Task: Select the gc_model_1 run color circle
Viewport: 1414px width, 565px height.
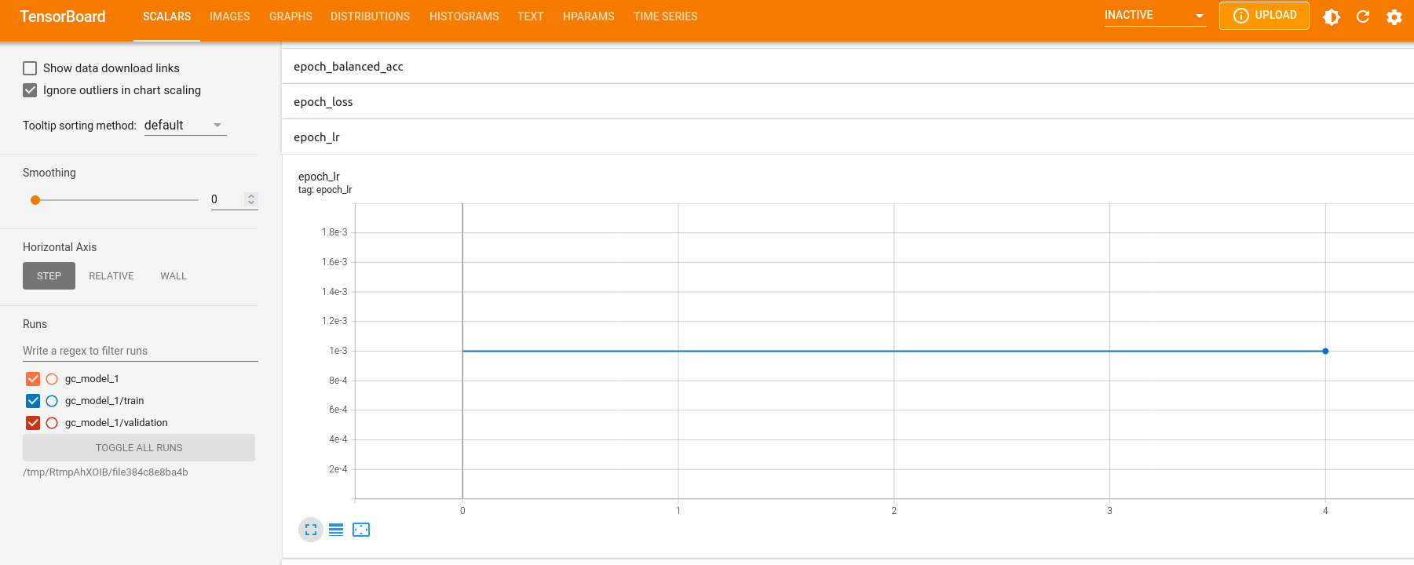Action: click(52, 379)
